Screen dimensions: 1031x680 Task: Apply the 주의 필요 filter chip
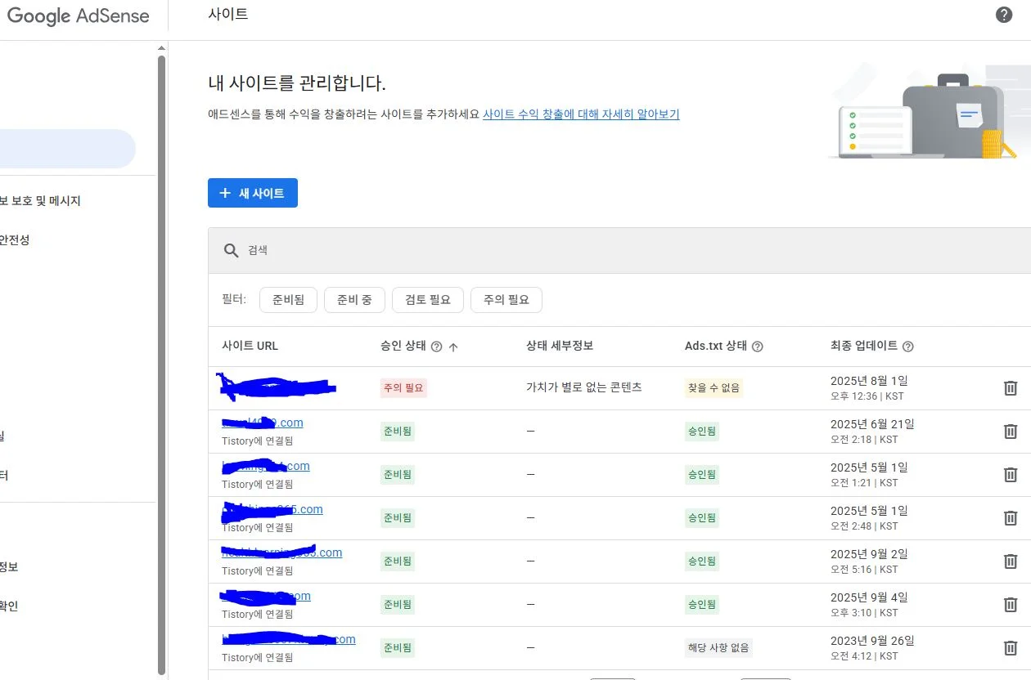[x=506, y=300]
